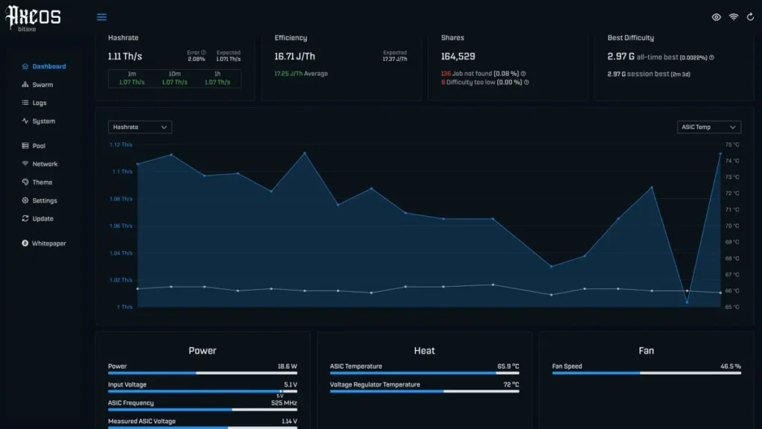Image resolution: width=762 pixels, height=429 pixels.
Task: Open the Logs page
Action: pos(39,103)
